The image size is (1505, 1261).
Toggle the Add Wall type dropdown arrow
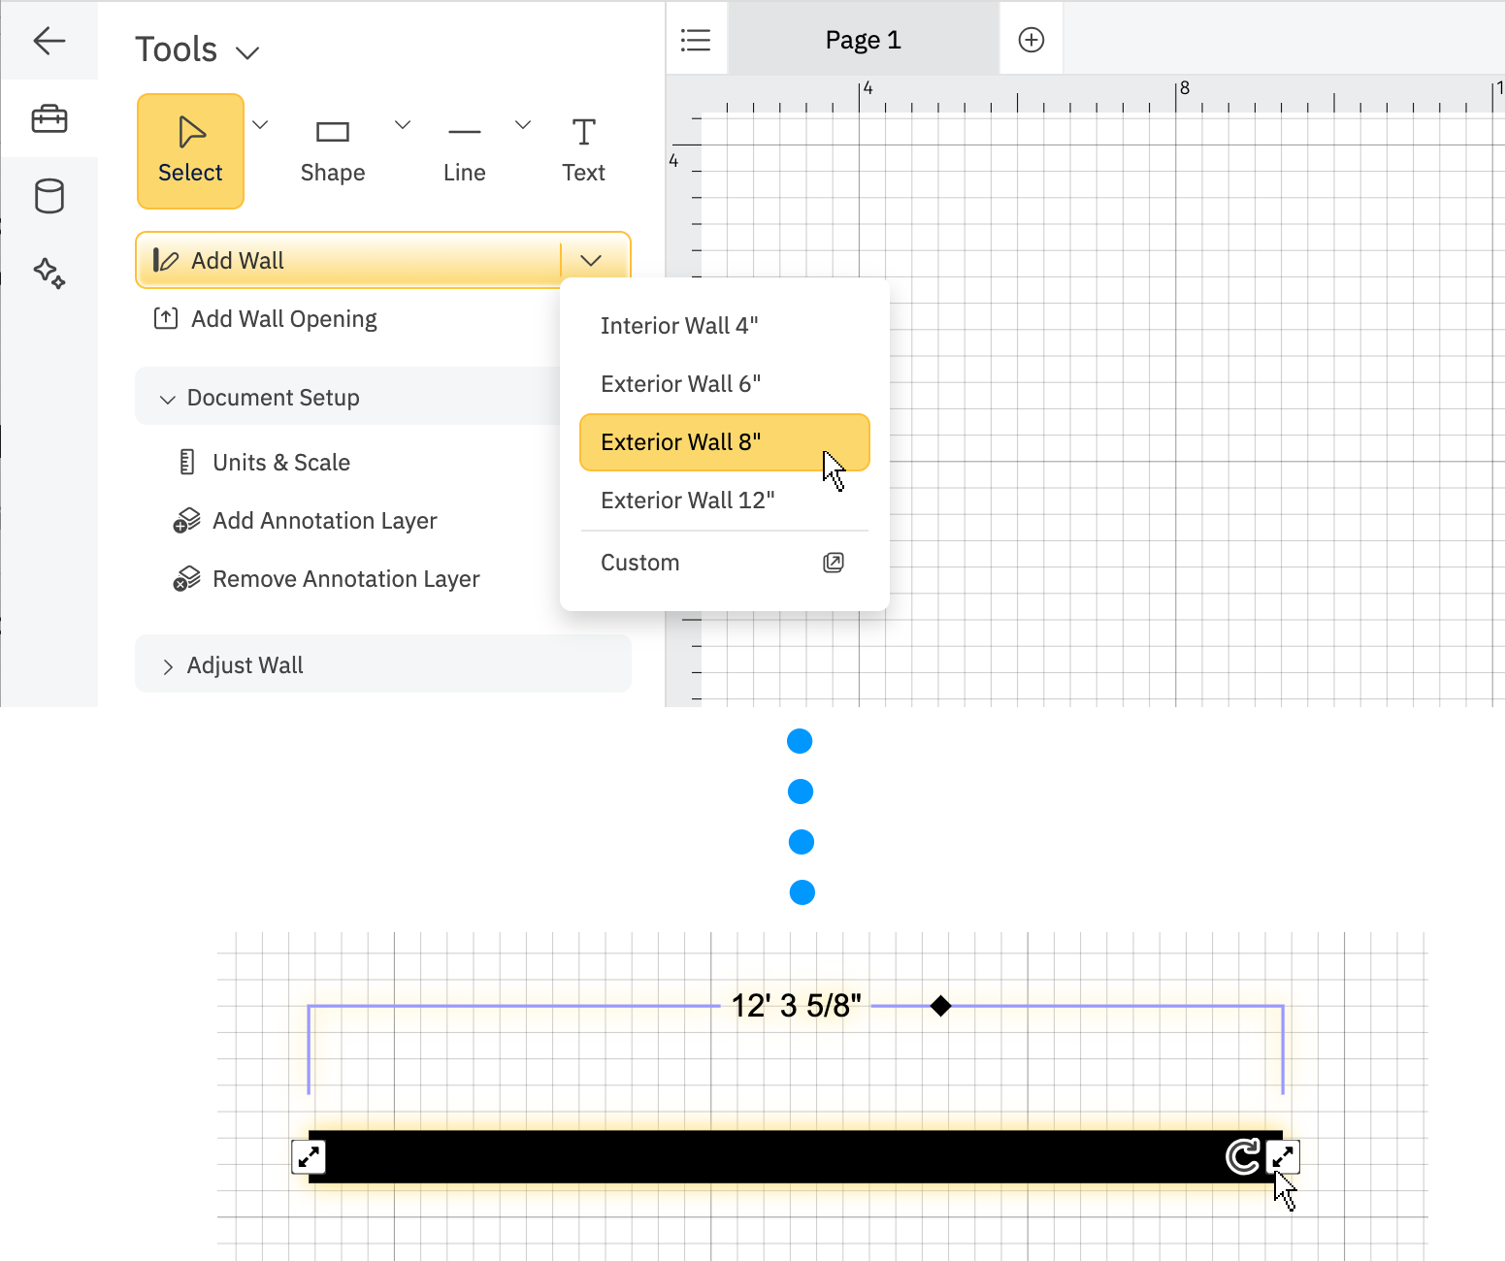point(591,260)
